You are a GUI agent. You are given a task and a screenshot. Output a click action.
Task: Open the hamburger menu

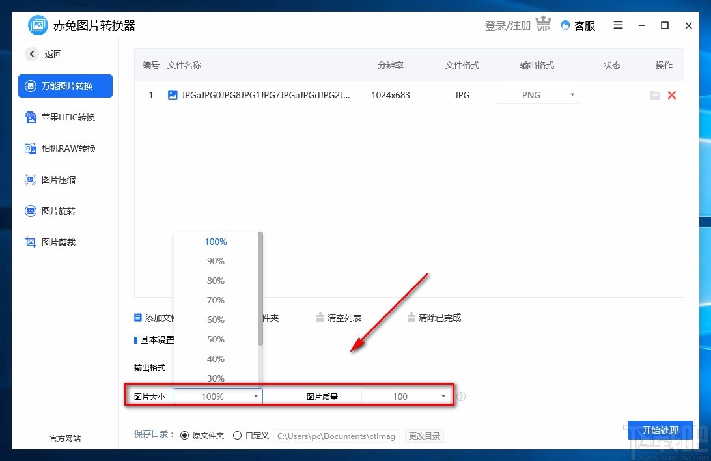pyautogui.click(x=617, y=25)
